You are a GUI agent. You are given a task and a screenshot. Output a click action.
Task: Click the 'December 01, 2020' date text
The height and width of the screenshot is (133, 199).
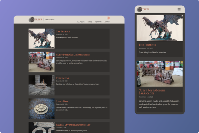point(62,104)
